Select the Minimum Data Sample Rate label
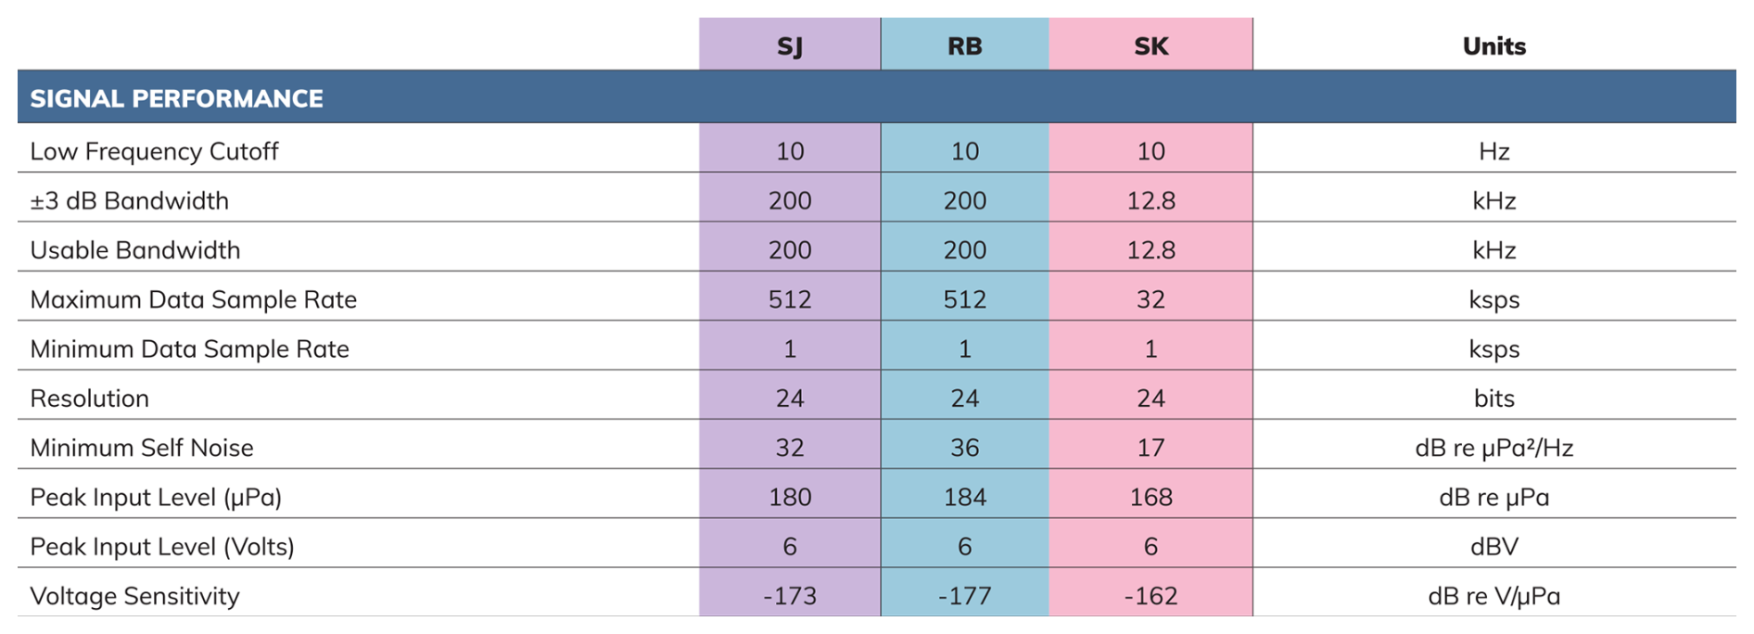 pyautogui.click(x=189, y=349)
